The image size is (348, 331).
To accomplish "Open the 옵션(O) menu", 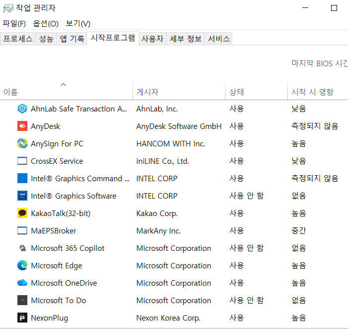I will click(x=46, y=23).
